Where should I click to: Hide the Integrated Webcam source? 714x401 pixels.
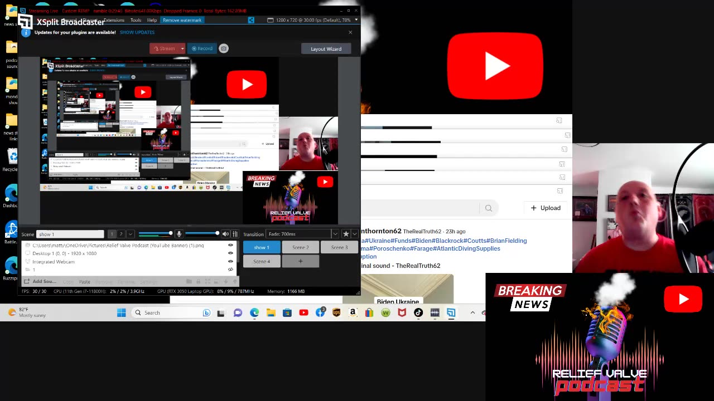(x=230, y=261)
